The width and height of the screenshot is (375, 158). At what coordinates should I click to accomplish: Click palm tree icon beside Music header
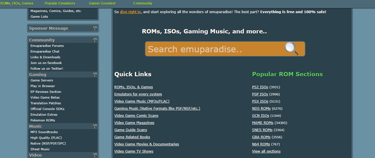(x=95, y=126)
